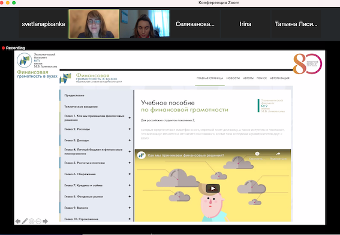Expand Глава 5. Расчеты и платежи plus
This screenshot has width=340, height=235.
[x=130, y=163]
